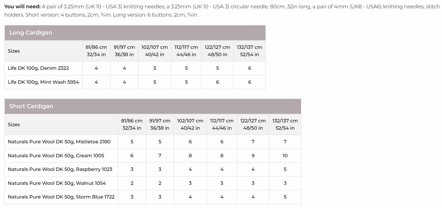Click Naturals Pure Wool DK 50g, Raspberry 1023
Viewport: 442px width, 208px height.
(60, 169)
